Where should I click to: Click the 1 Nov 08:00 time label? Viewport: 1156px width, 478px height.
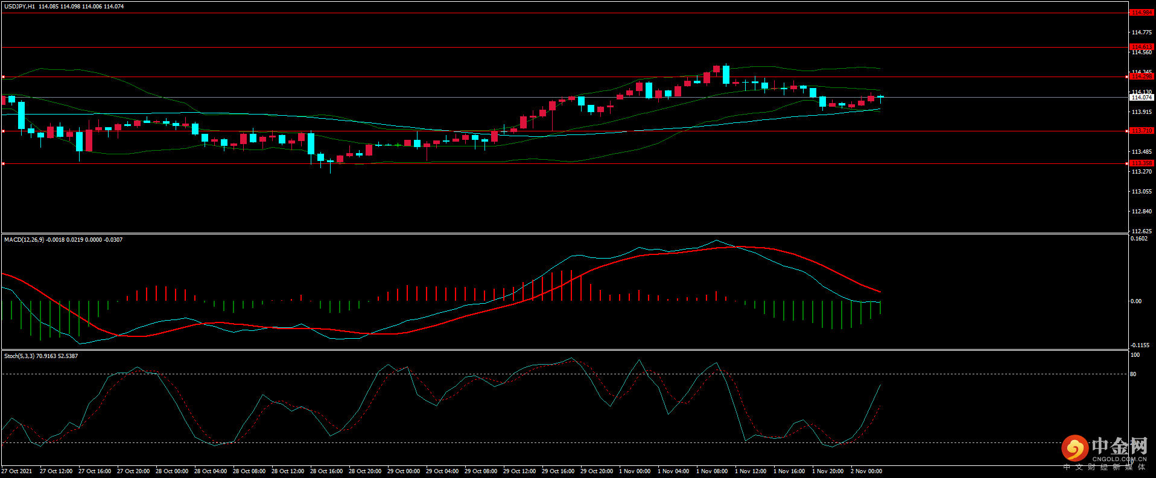tap(712, 471)
